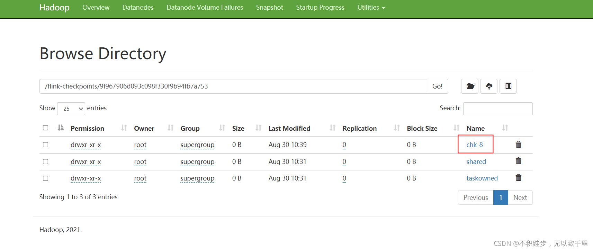This screenshot has width=593, height=250.
Task: Delete the shared directory via trash icon
Action: [x=518, y=161]
